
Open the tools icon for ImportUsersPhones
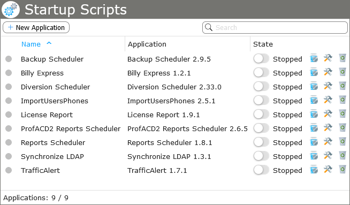click(x=328, y=100)
